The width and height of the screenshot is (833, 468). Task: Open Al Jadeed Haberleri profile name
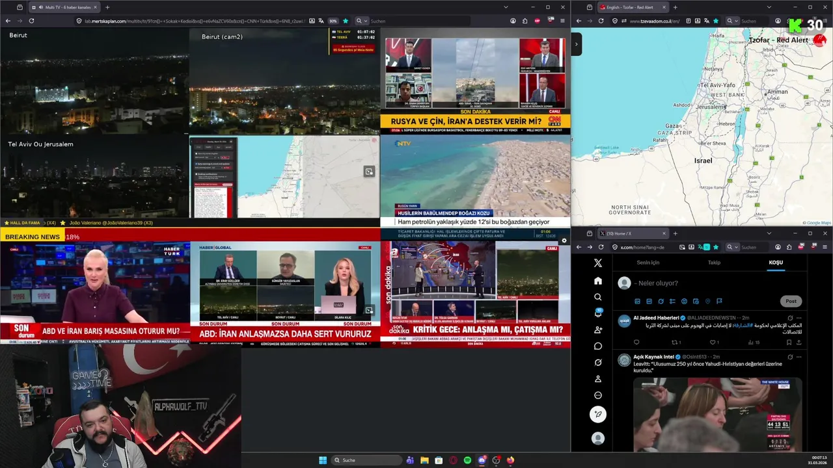(656, 318)
